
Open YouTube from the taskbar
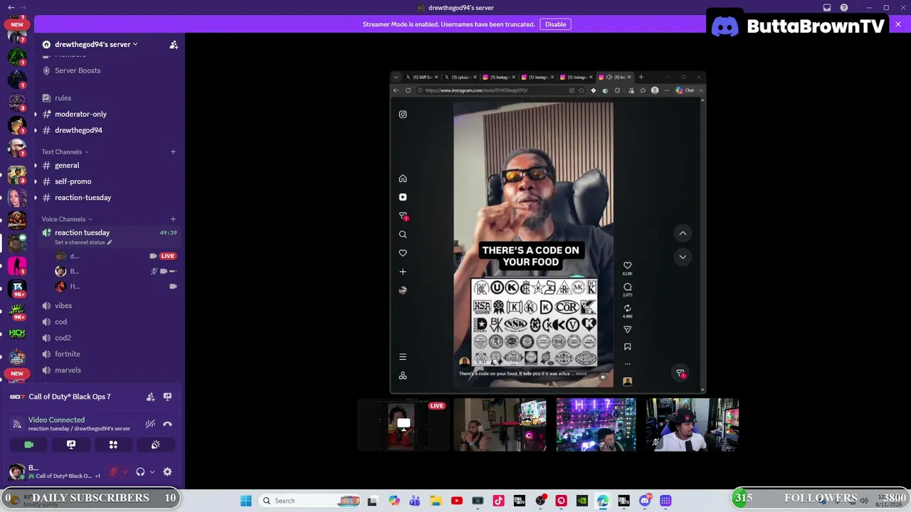[x=457, y=501]
